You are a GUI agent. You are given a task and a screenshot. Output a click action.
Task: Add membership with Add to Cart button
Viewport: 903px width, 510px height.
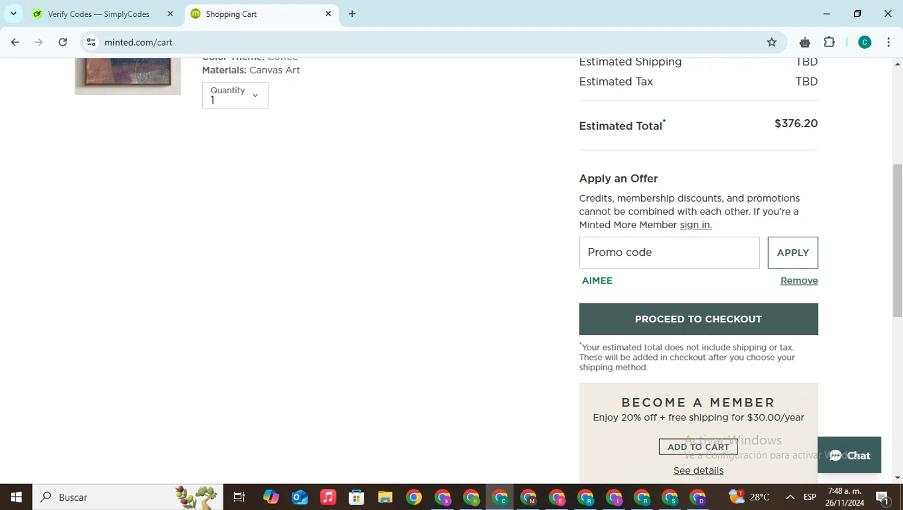tap(698, 446)
